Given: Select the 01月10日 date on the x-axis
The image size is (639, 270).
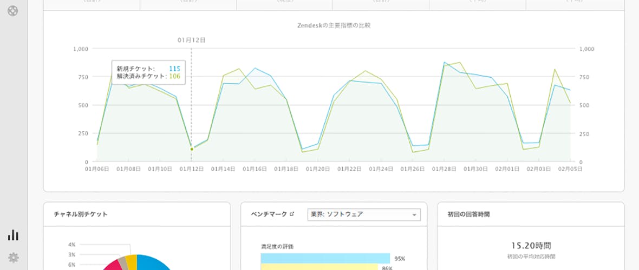Looking at the screenshot, I should coord(160,168).
